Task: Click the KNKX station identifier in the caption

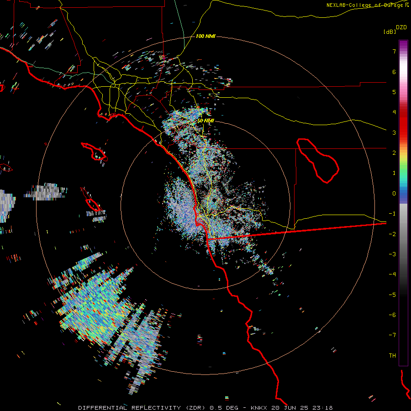Action: 259,408
